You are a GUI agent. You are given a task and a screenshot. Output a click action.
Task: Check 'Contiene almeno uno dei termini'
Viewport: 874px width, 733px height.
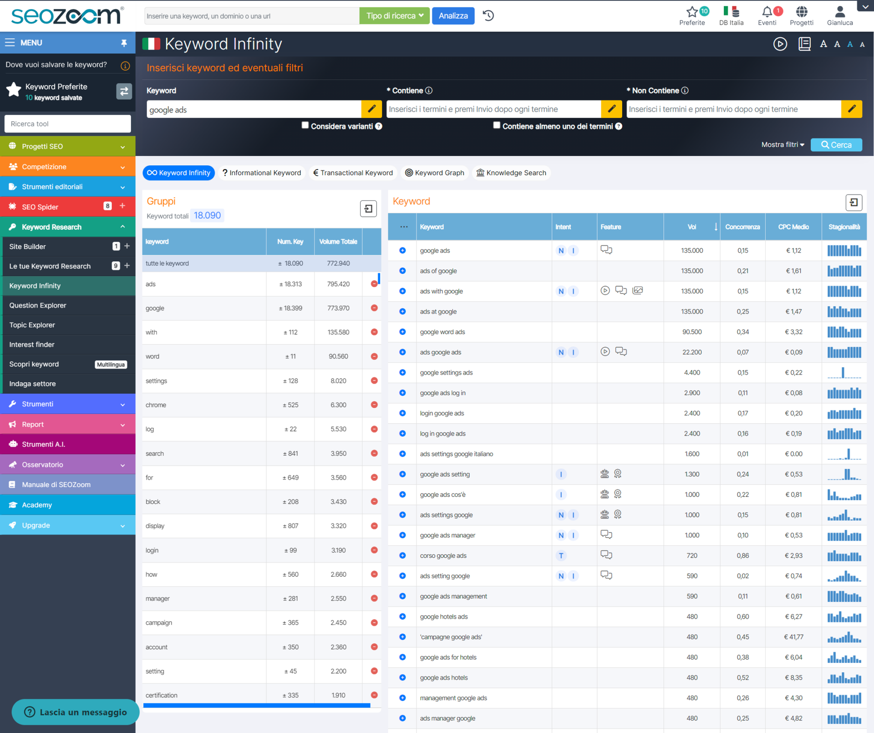pos(497,125)
